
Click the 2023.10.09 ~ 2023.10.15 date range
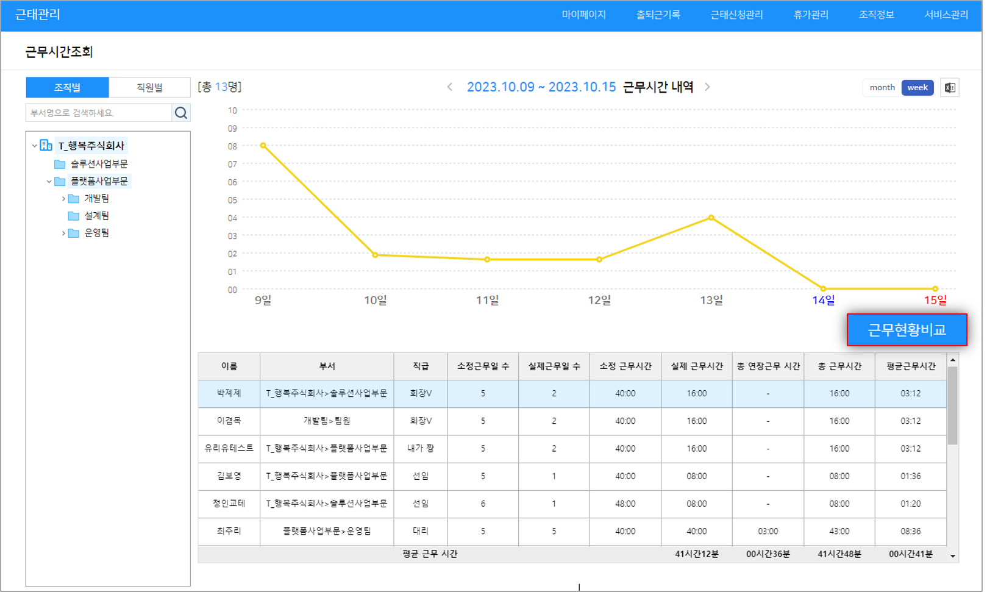click(x=541, y=87)
